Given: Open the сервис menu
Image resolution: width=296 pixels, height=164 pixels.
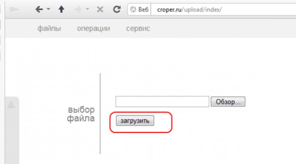Looking at the screenshot, I should pos(138,29).
